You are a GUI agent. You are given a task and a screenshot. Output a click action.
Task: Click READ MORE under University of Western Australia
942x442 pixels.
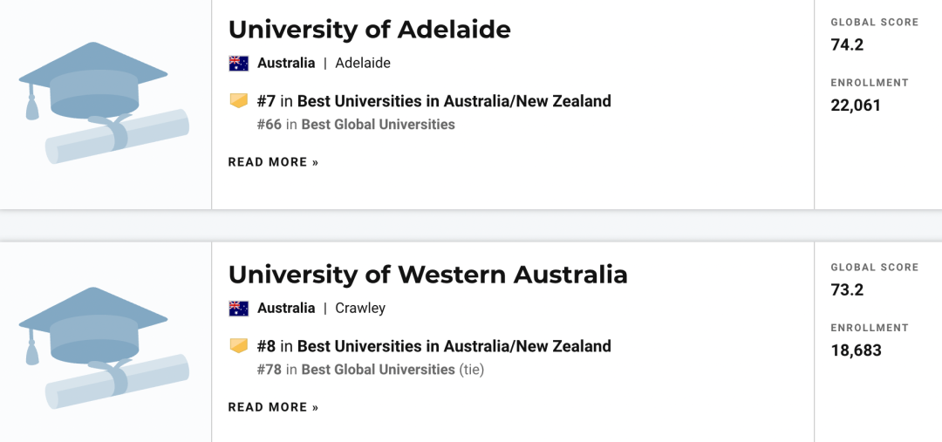point(273,407)
